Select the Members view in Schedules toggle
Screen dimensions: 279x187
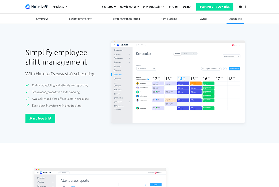click(177, 54)
